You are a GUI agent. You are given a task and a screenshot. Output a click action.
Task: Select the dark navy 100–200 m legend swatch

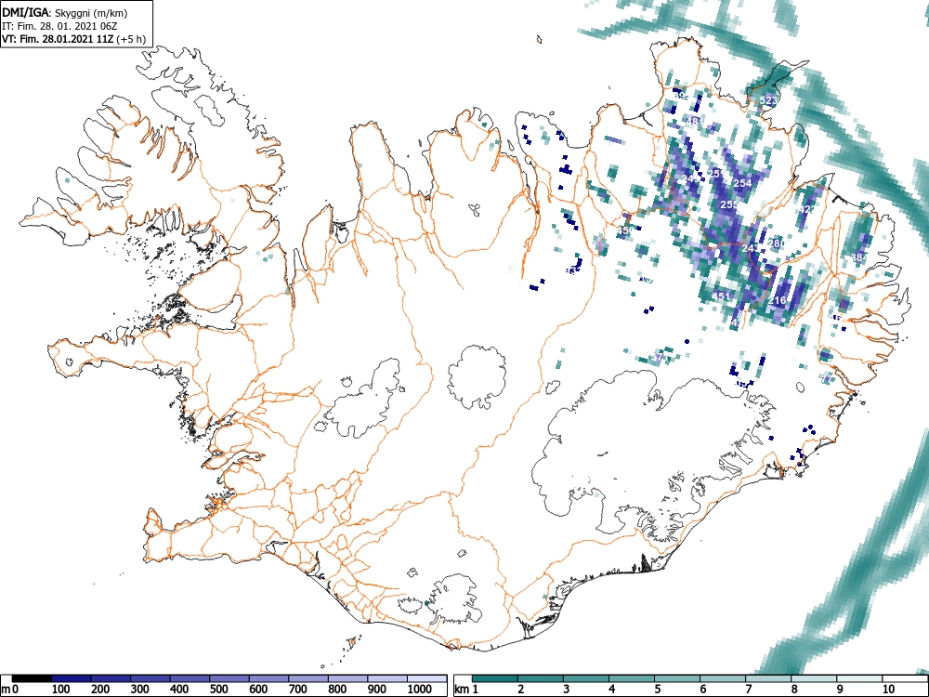(x=72, y=678)
